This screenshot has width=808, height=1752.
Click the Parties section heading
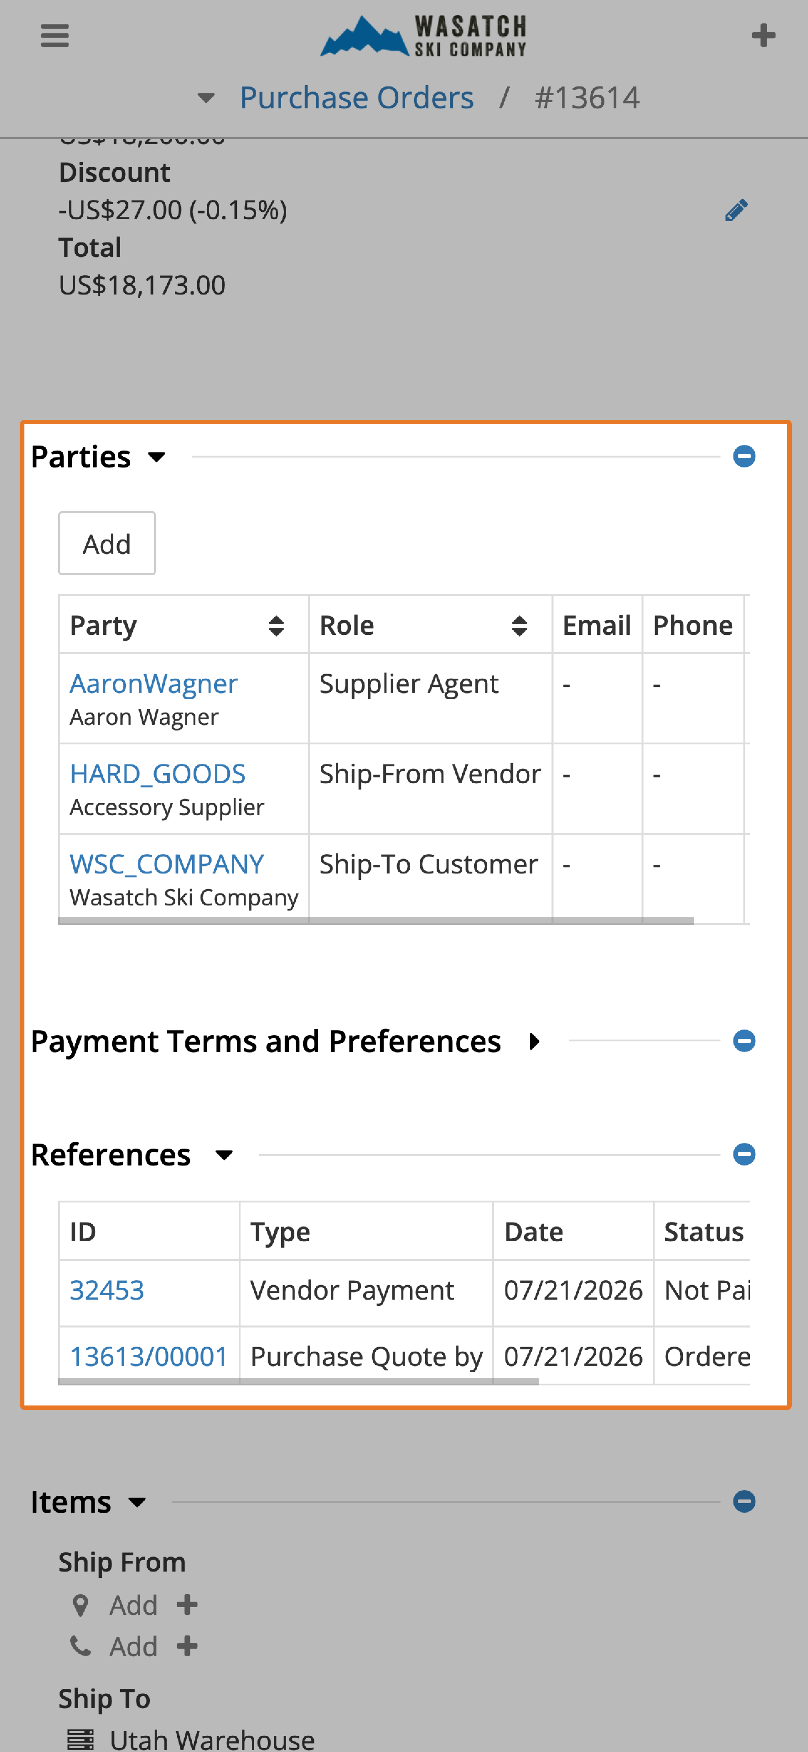[80, 456]
